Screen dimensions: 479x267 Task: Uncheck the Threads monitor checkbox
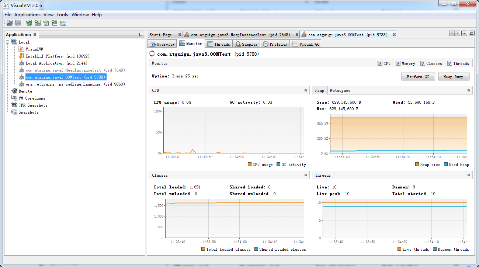click(x=450, y=63)
